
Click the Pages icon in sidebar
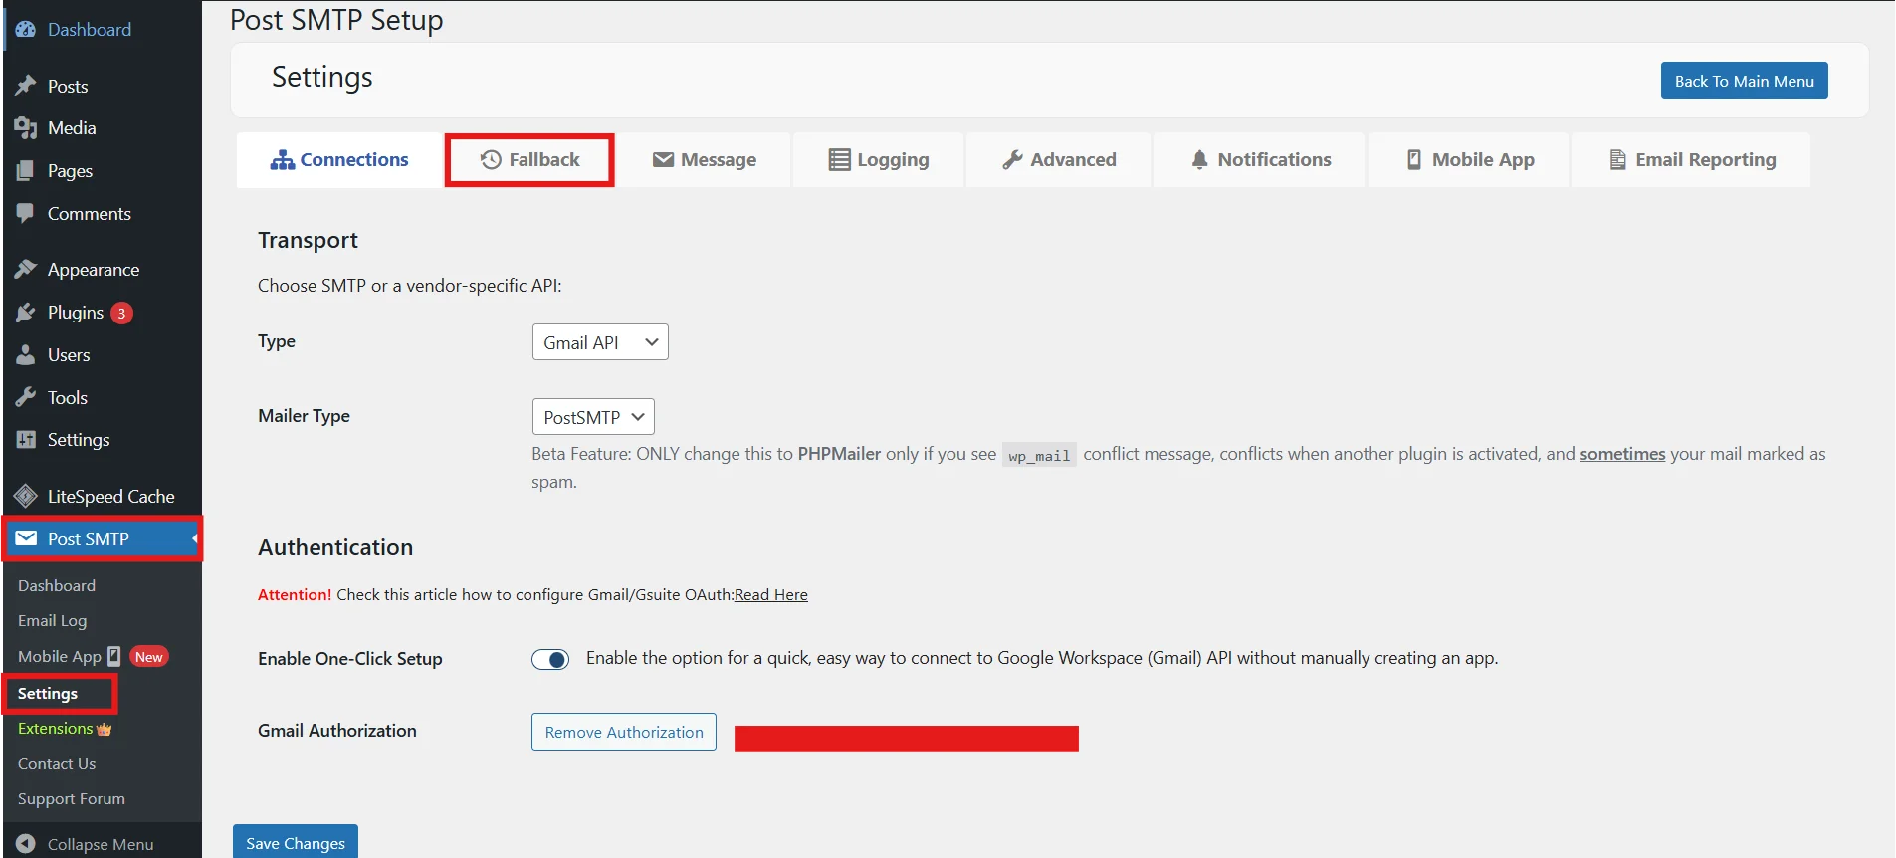(26, 171)
